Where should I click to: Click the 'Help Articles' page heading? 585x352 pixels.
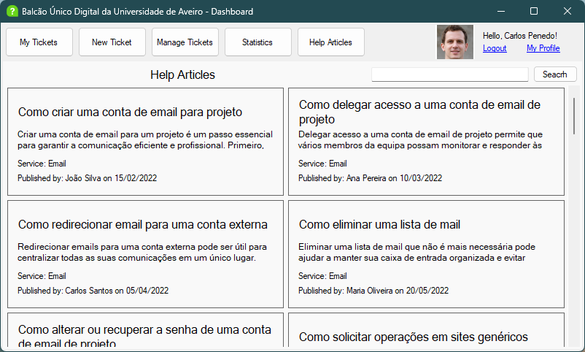[x=182, y=74]
